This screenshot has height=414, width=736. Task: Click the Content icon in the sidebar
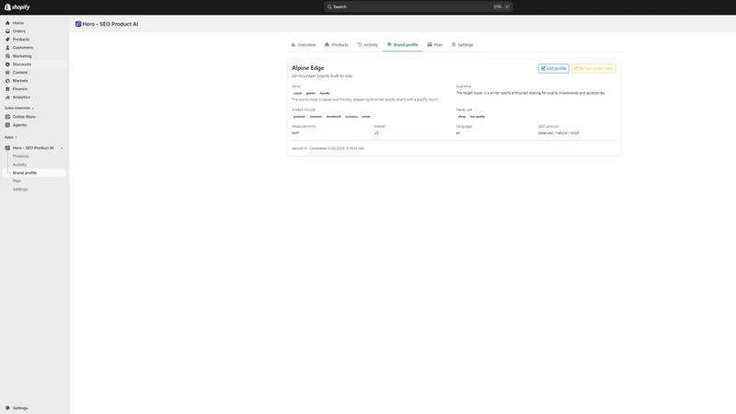7,73
